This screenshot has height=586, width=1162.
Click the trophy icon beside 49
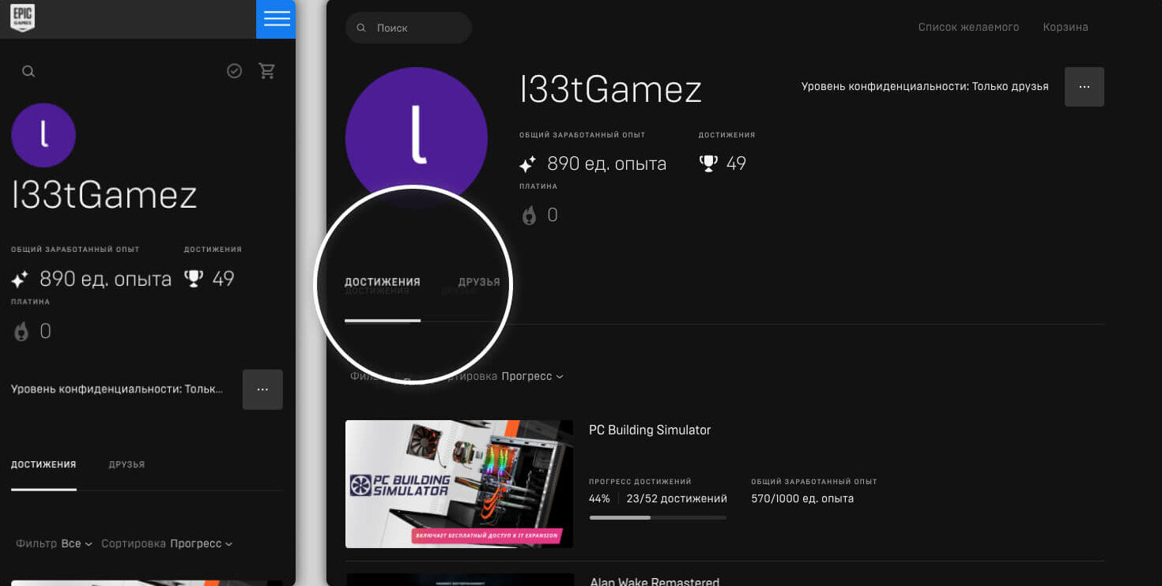pos(709,163)
